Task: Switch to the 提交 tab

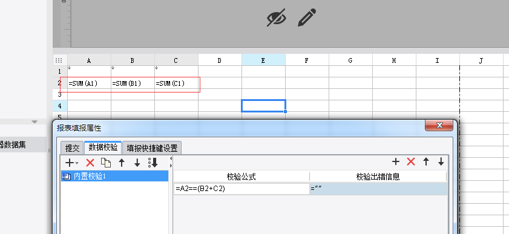Action: coord(73,148)
